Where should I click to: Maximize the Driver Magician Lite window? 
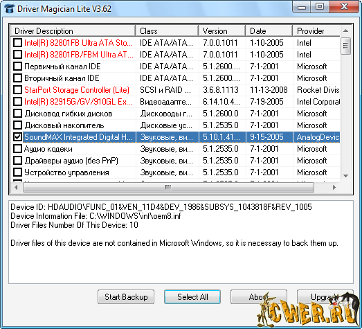pos(320,7)
